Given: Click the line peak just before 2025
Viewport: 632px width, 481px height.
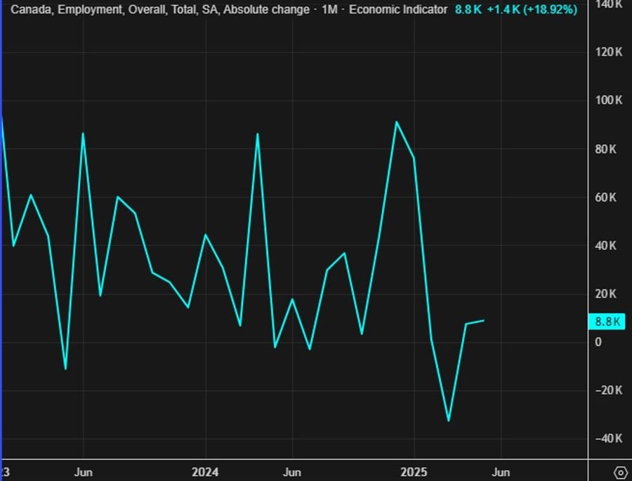Looking at the screenshot, I should (x=397, y=122).
